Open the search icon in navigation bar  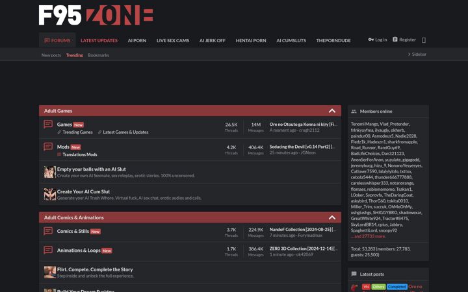pos(424,40)
